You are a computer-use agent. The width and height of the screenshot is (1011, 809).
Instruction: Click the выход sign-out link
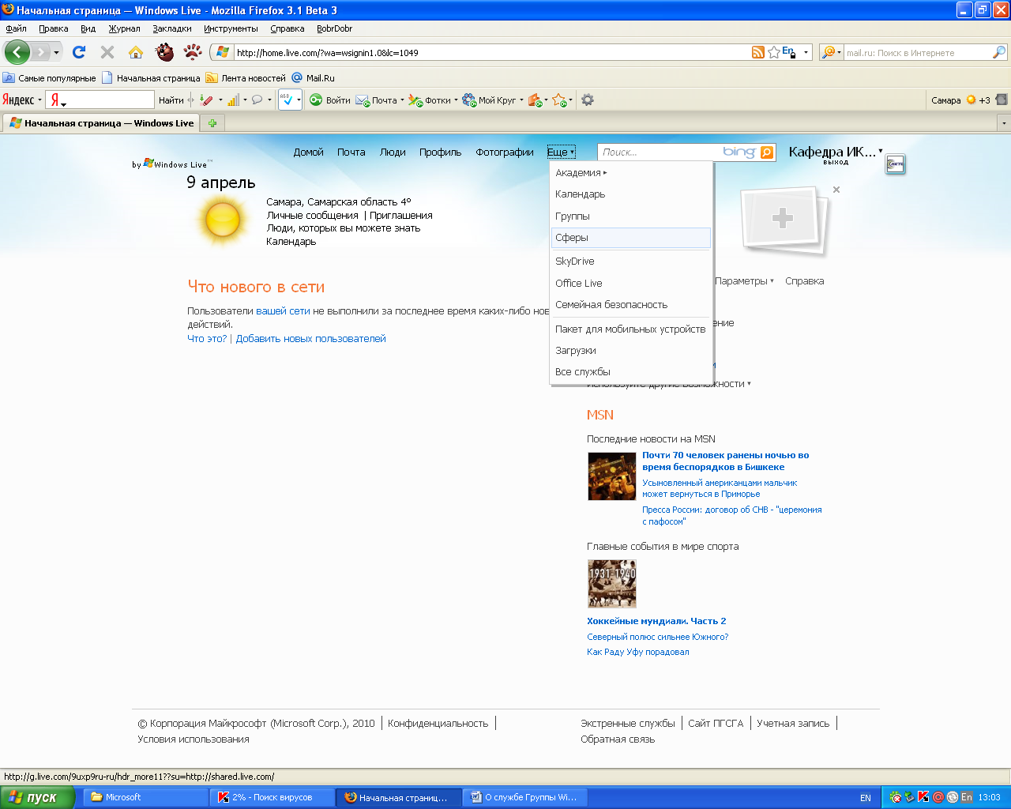836,162
